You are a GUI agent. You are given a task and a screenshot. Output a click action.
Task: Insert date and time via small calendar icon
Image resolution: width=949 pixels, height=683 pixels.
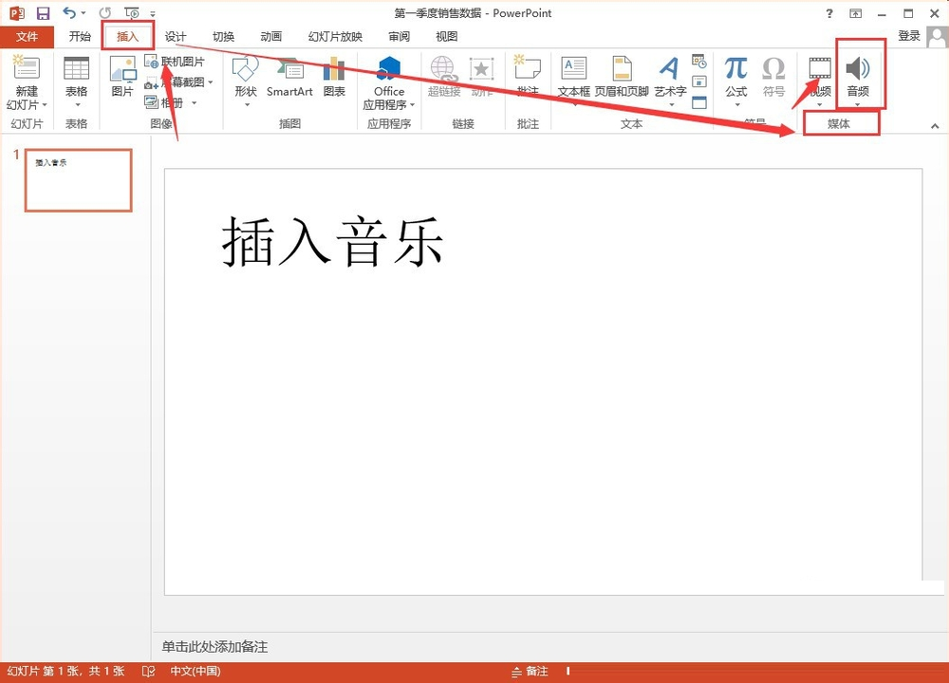point(699,61)
